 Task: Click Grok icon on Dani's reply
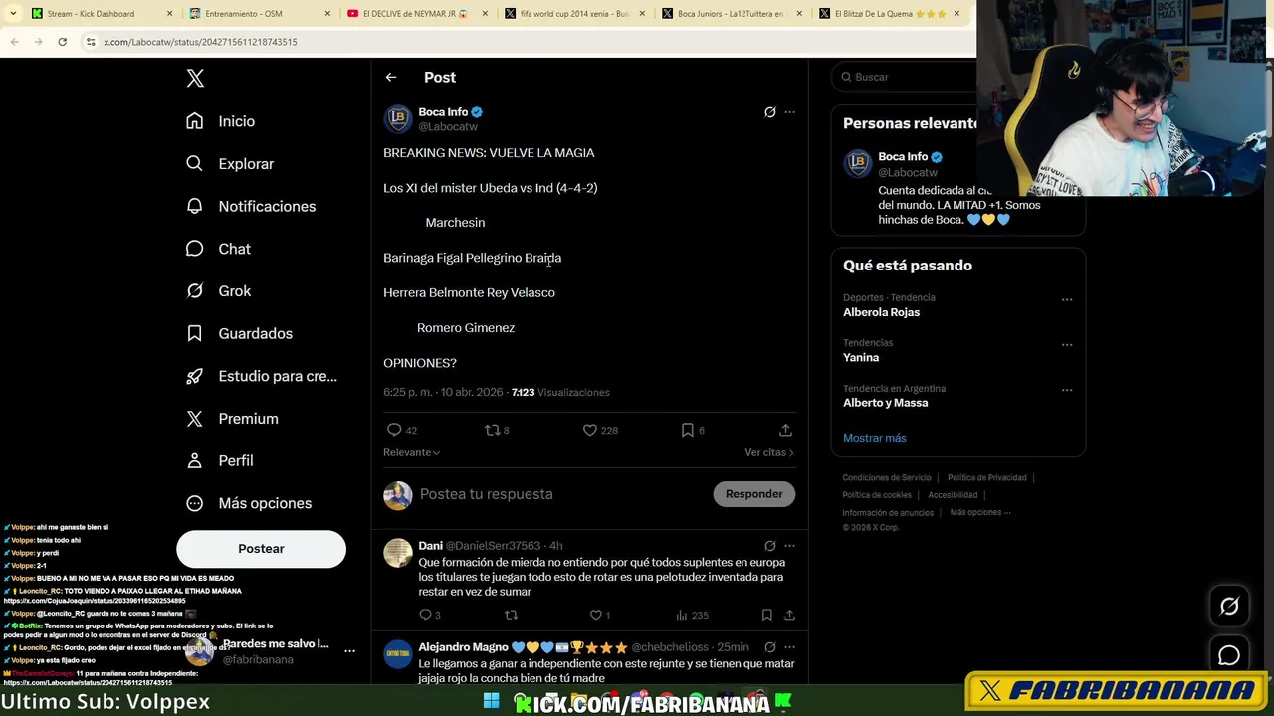[770, 546]
